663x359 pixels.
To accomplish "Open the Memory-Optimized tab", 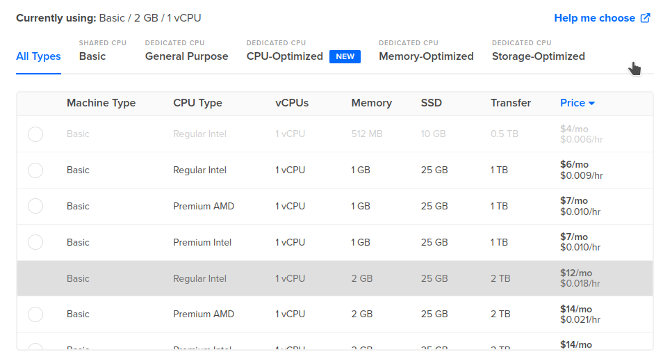I will pos(426,56).
